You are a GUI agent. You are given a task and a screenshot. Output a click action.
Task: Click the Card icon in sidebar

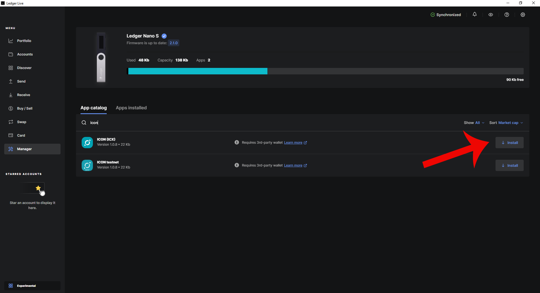click(11, 136)
